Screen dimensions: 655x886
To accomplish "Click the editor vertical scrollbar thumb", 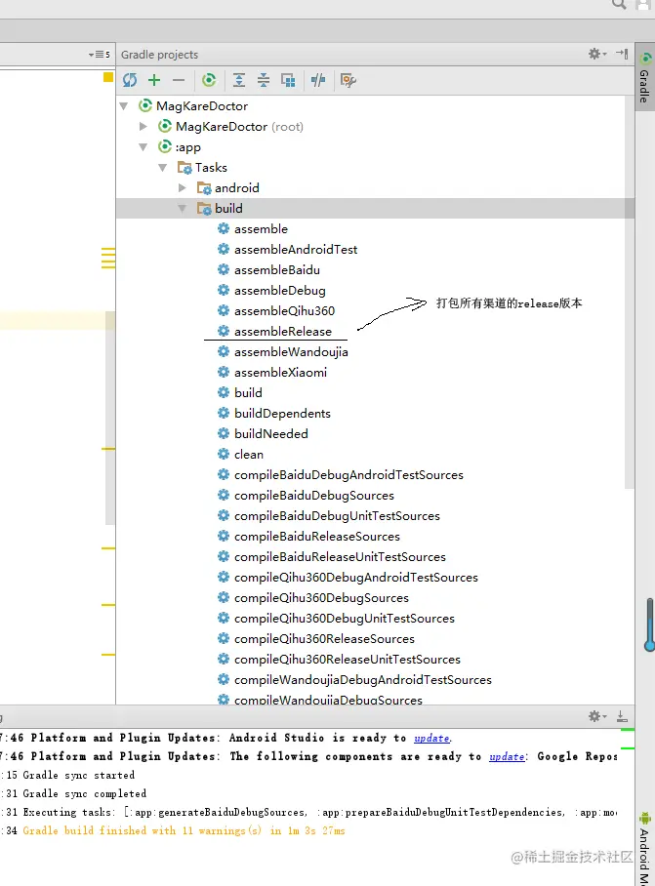I will coord(110,419).
